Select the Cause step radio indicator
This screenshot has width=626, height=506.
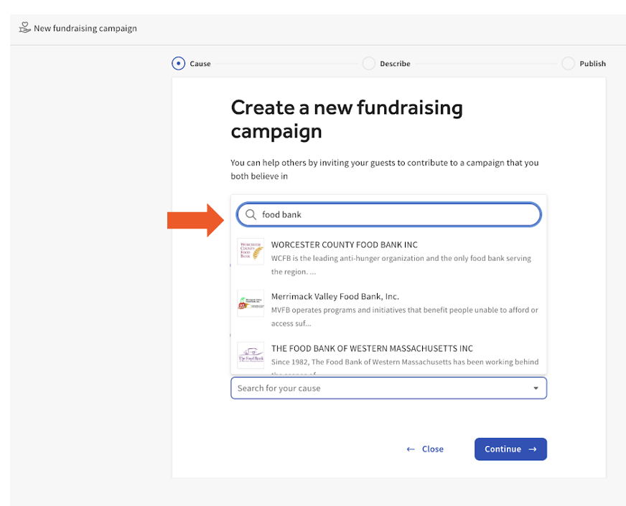coord(178,64)
